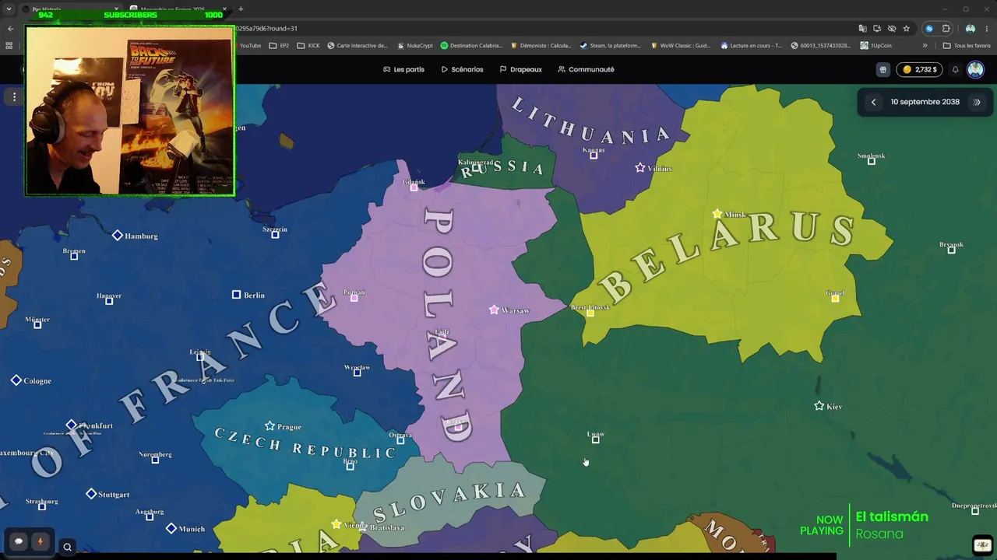This screenshot has height=560, width=997.
Task: Fast-forward time with the double arrow
Action: click(977, 102)
